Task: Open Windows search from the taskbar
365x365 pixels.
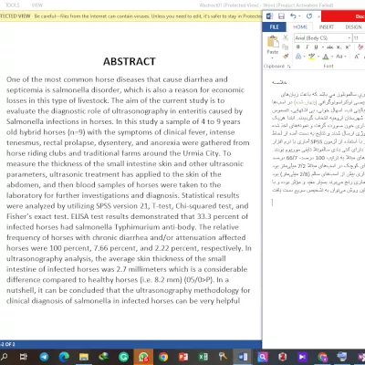Action: pyautogui.click(x=5, y=357)
